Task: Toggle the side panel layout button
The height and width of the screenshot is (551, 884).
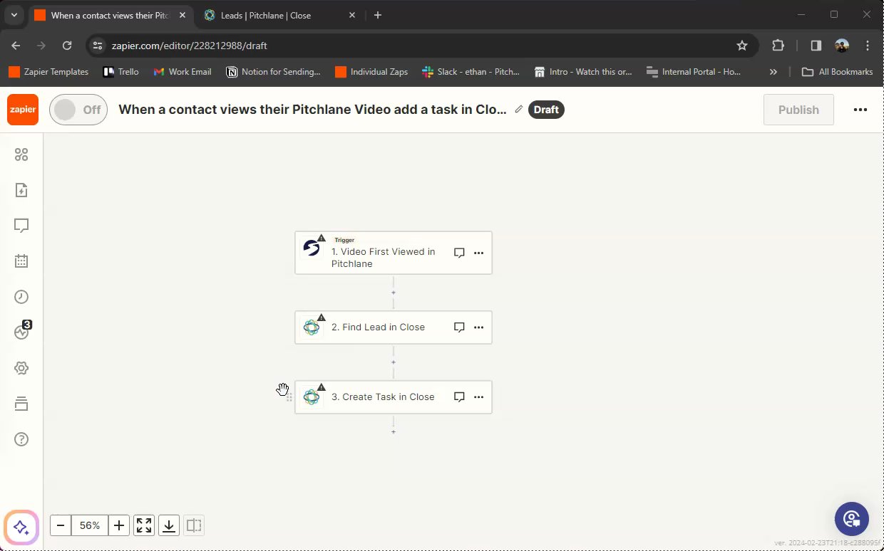Action: (x=194, y=525)
